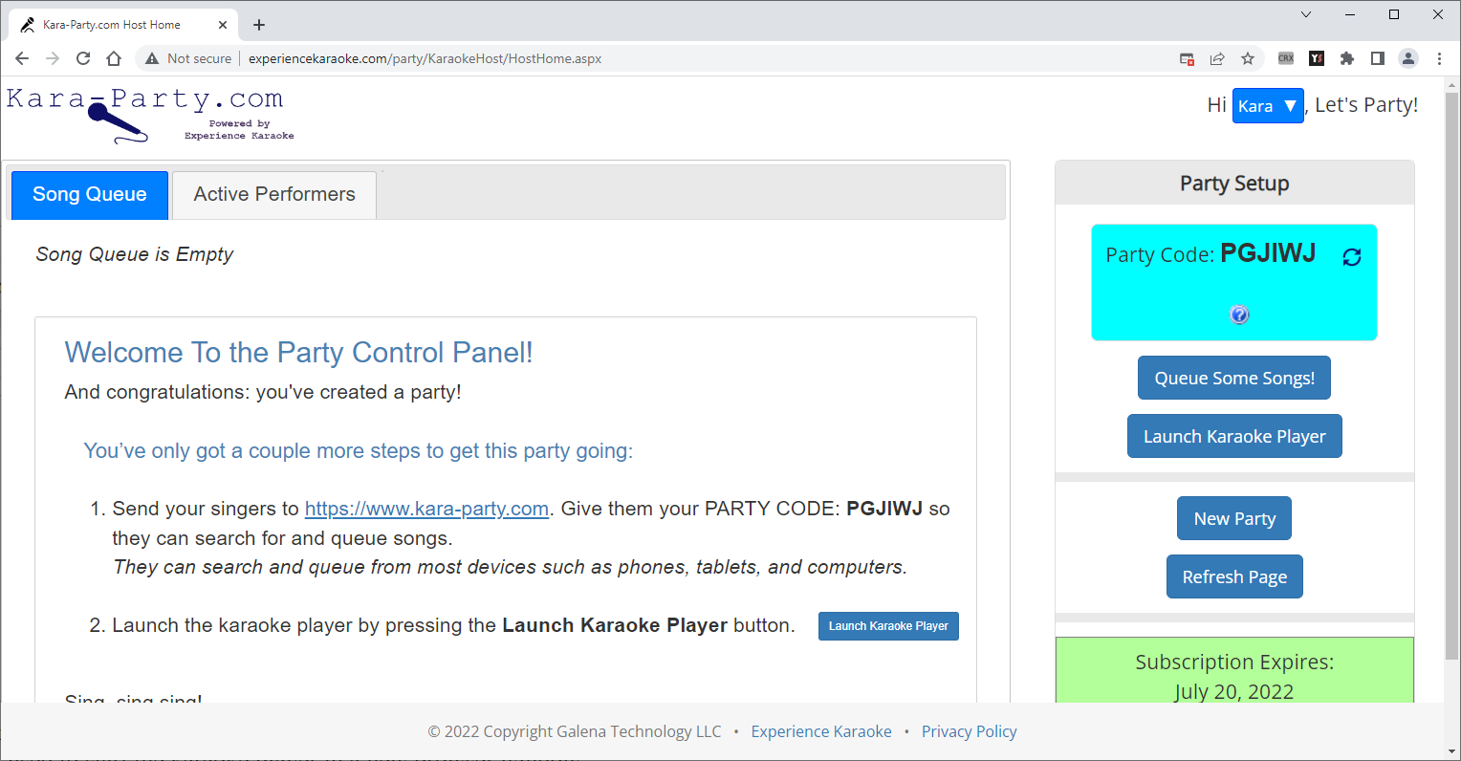The height and width of the screenshot is (761, 1461).
Task: Open the blue help question mark icon
Action: [1239, 315]
